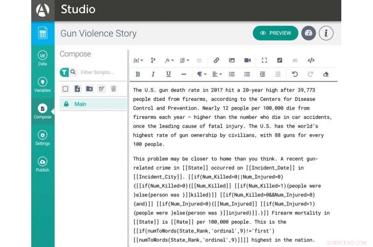
Task: Redo the last edit
Action: [x=310, y=74]
